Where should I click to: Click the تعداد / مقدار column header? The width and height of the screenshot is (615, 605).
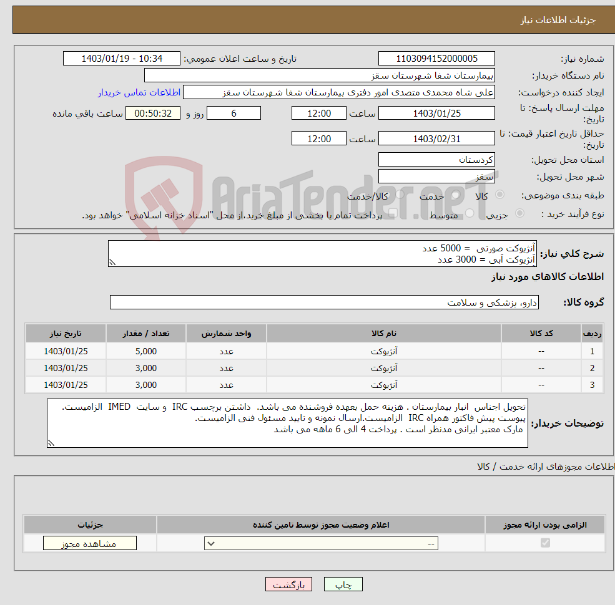coord(146,334)
